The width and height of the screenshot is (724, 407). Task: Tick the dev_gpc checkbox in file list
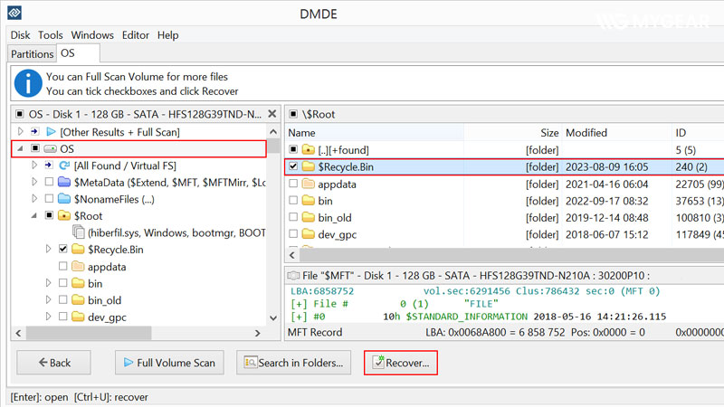pos(293,233)
